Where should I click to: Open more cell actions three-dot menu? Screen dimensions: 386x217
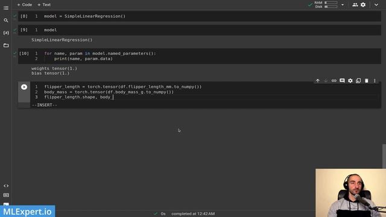[375, 81]
